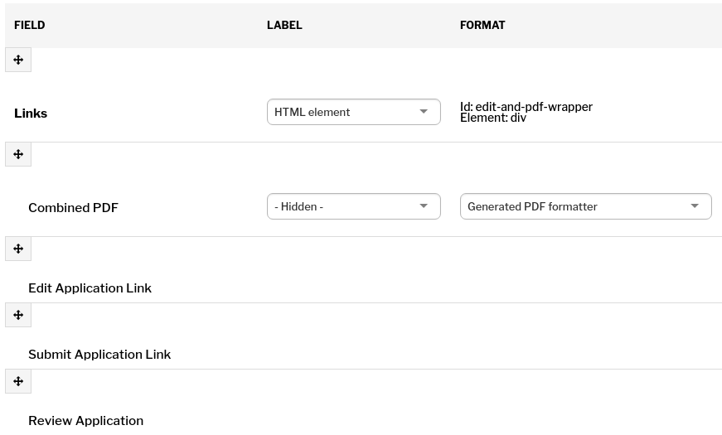Click the LABEL column header
722x435 pixels.
click(284, 26)
